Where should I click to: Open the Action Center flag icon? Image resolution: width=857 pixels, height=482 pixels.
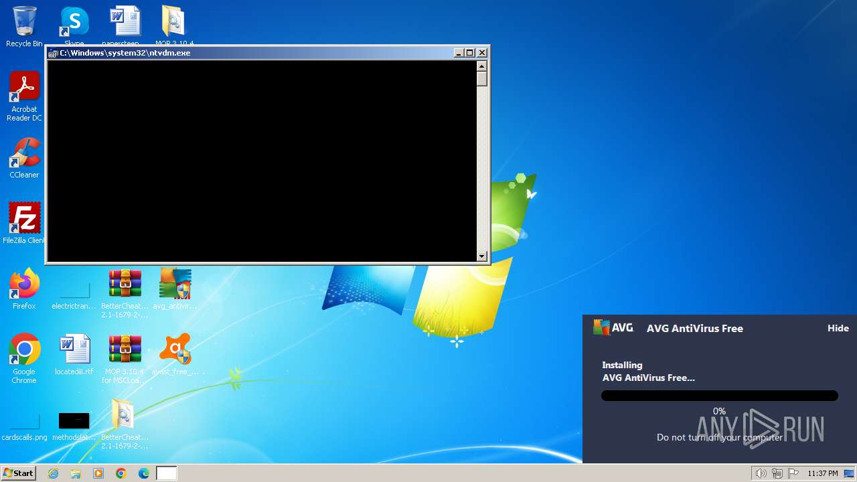pos(793,473)
